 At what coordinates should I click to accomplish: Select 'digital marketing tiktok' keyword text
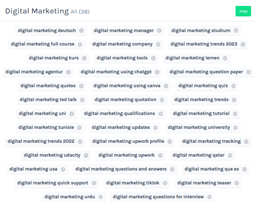[132, 183]
